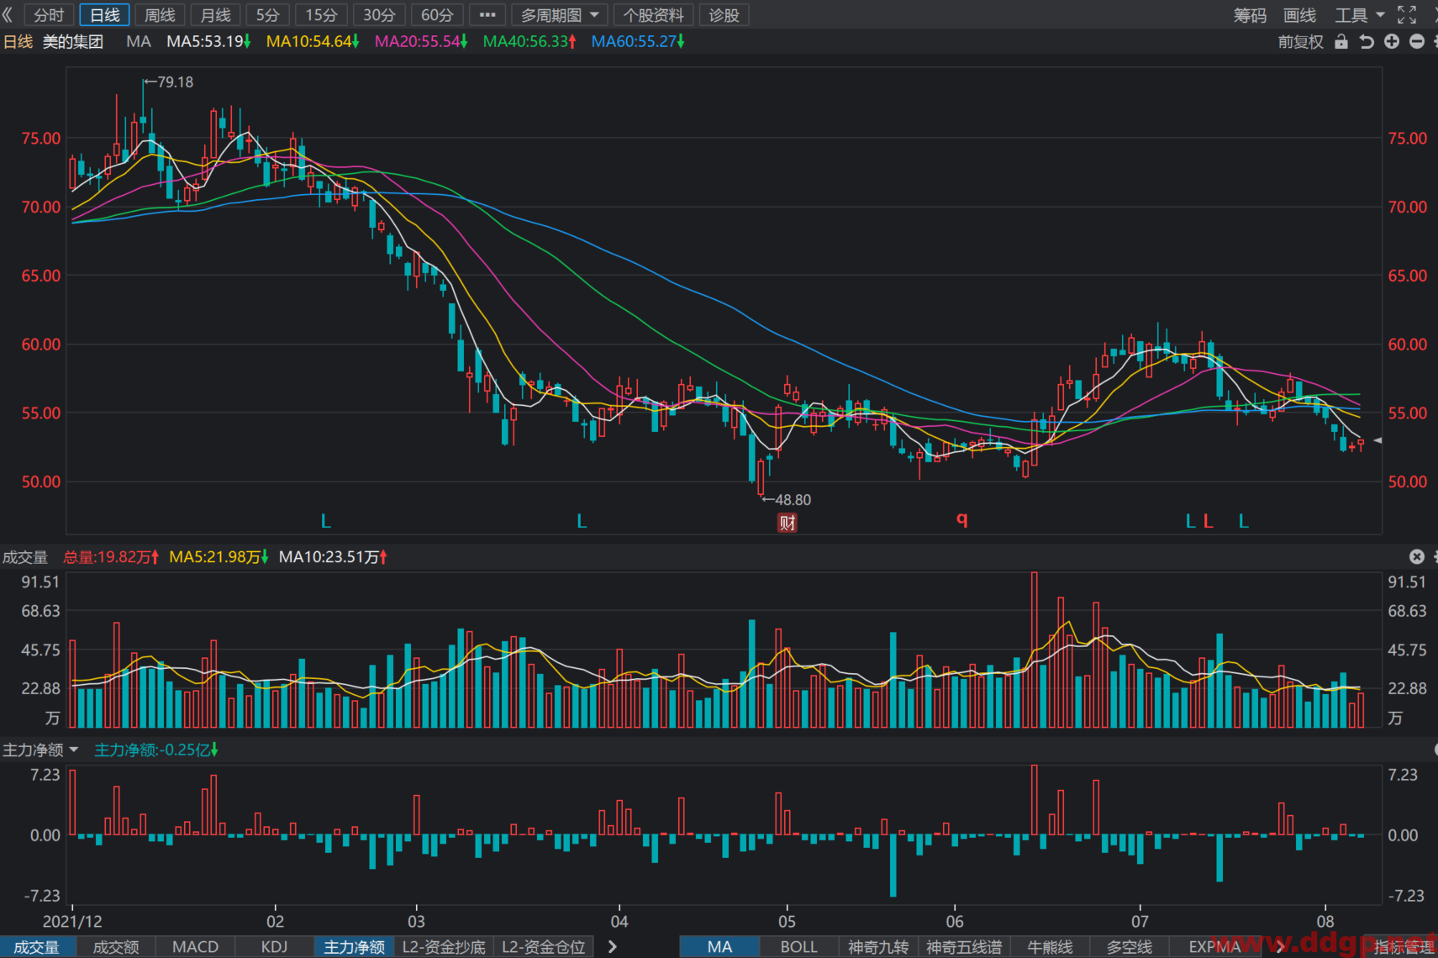1438x958 pixels.
Task: Select the 60分 period button
Action: [x=437, y=15]
